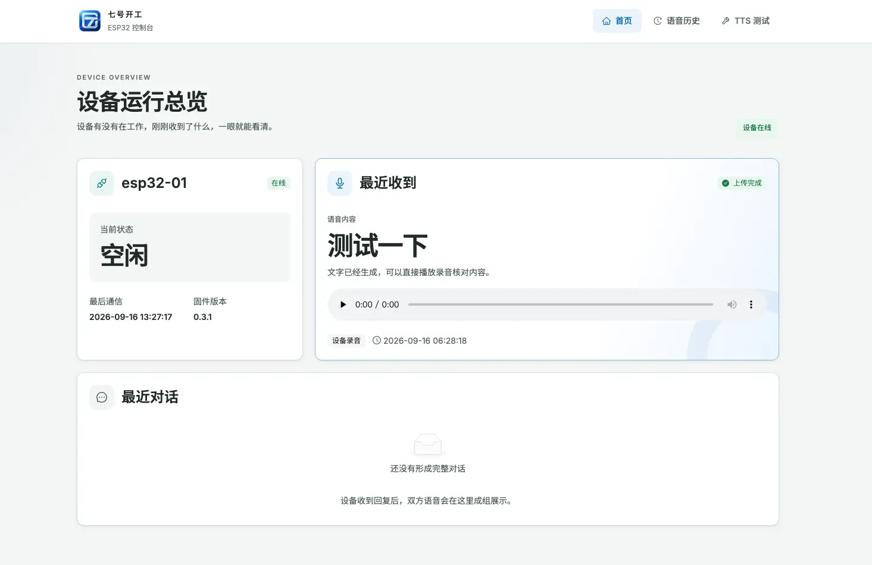Click last-communication time 2026-09-16 13:27:17
The height and width of the screenshot is (565, 872).
point(131,317)
